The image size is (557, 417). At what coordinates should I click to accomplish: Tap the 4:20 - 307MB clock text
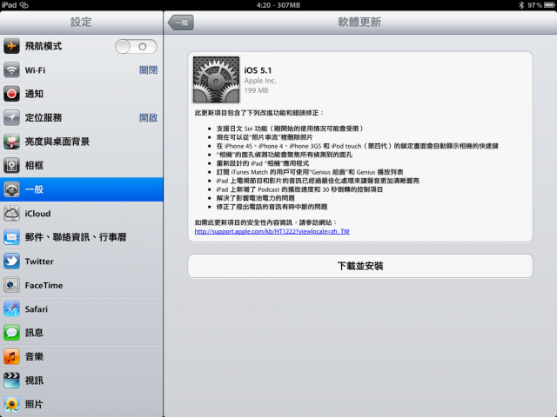tap(278, 5)
